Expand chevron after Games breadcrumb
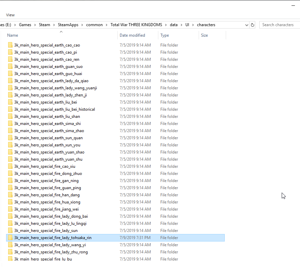This screenshot has width=300, height=269. 35,25
